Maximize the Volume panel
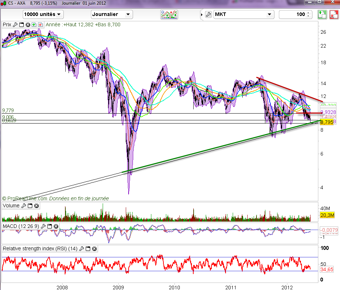Image resolution: width=340 pixels, height=290 pixels. (x=30, y=206)
